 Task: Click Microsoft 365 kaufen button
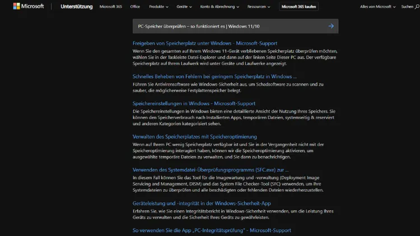pyautogui.click(x=298, y=6)
